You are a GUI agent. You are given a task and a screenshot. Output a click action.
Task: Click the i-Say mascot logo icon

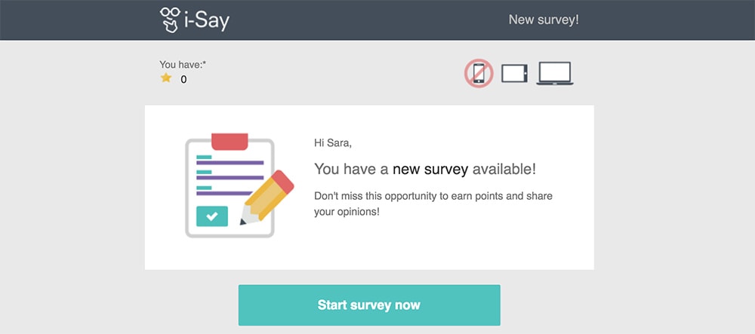point(170,20)
